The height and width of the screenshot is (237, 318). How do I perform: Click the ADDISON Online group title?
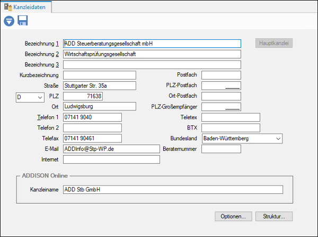point(45,175)
